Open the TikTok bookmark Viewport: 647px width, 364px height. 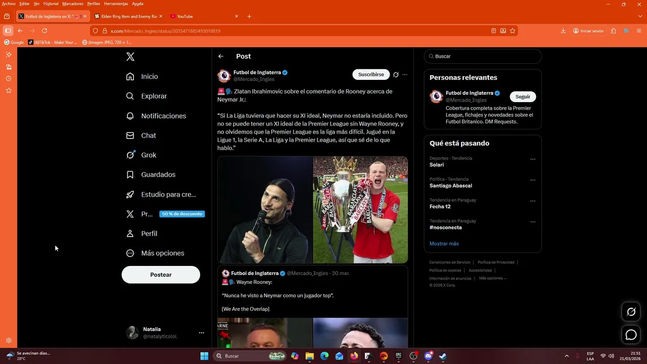[x=53, y=42]
